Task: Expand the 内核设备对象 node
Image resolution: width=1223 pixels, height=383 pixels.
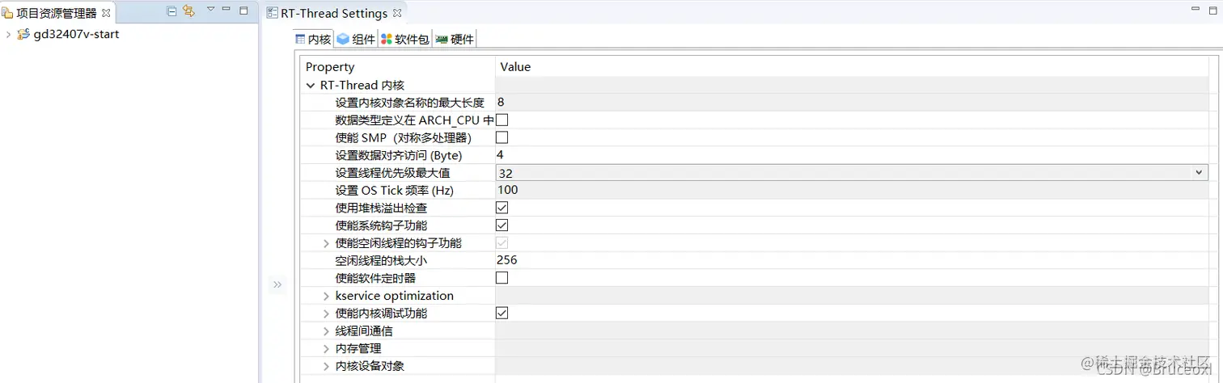Action: pos(327,366)
